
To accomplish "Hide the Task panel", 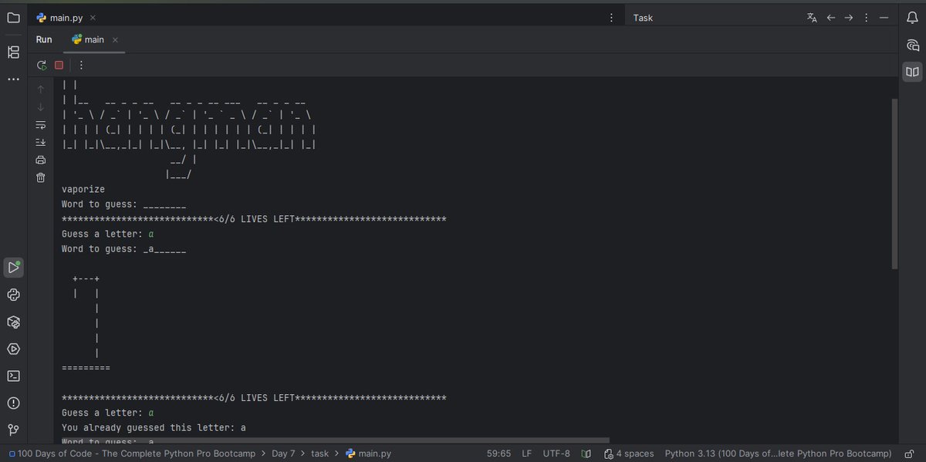I will [x=883, y=18].
